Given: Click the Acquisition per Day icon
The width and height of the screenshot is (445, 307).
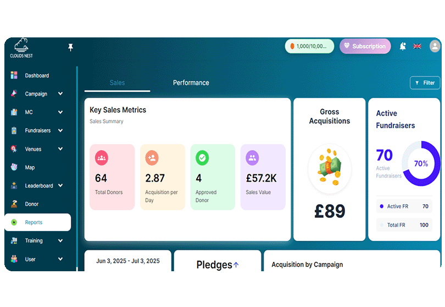Looking at the screenshot, I should coord(152,158).
